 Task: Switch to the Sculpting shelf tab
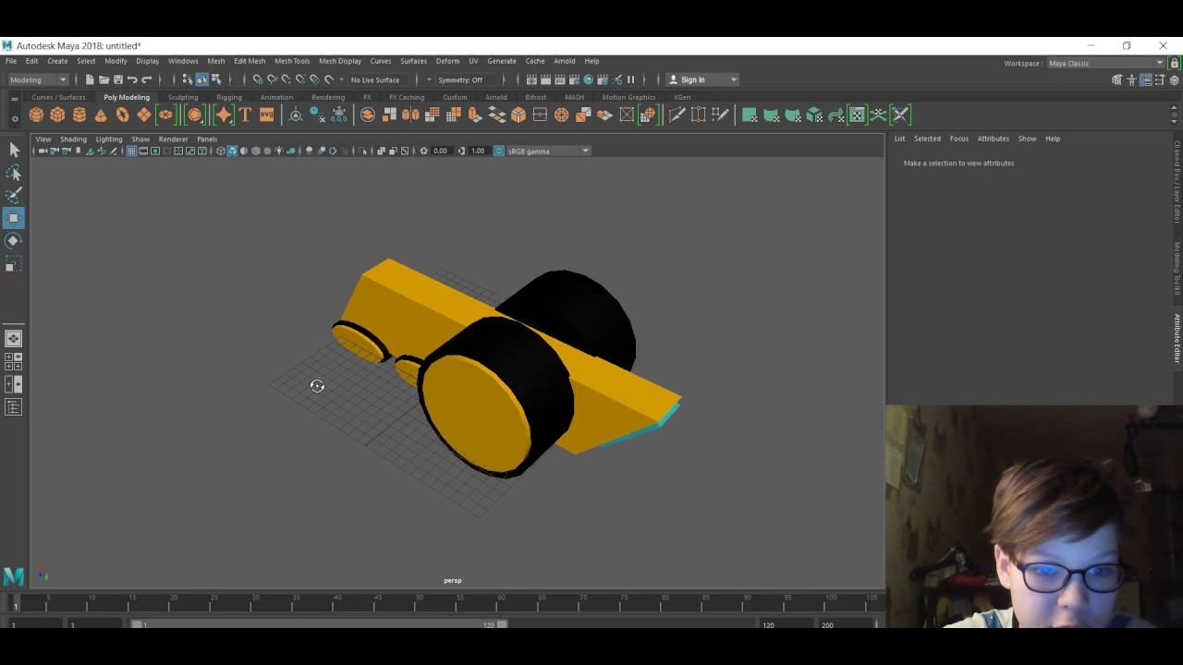183,97
